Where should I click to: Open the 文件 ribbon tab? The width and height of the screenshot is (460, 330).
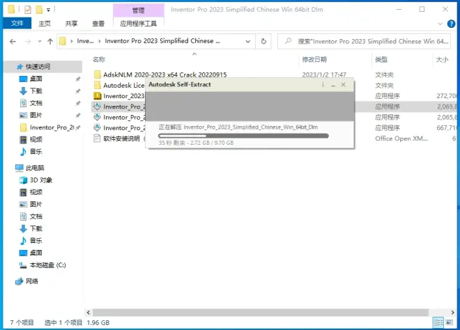(17, 23)
